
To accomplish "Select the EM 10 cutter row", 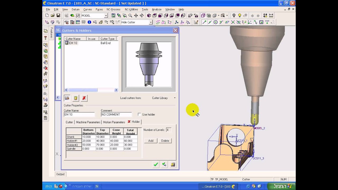I will (x=91, y=43).
